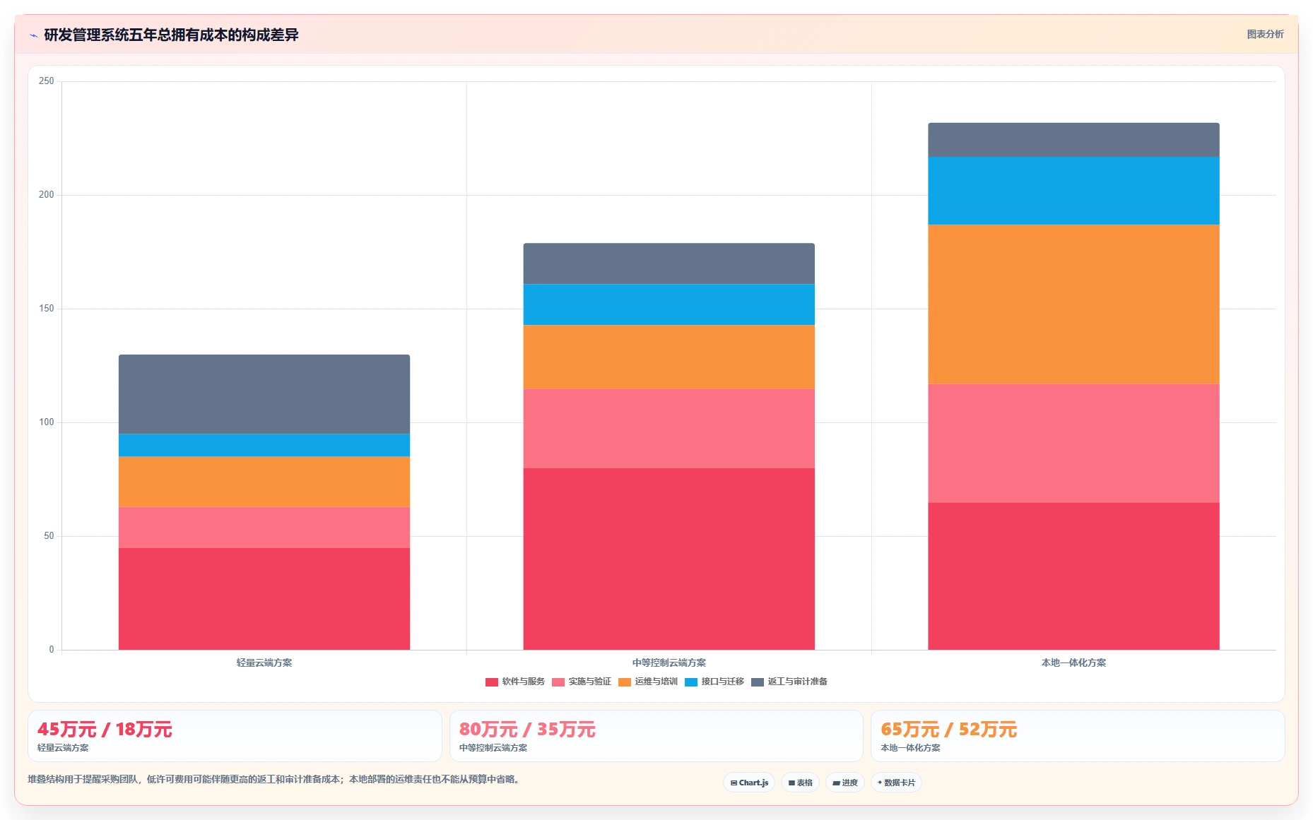Select the blue 接口与迁移 segment of 中等控制云端方案 bar
The height and width of the screenshot is (820, 1313).
669,304
